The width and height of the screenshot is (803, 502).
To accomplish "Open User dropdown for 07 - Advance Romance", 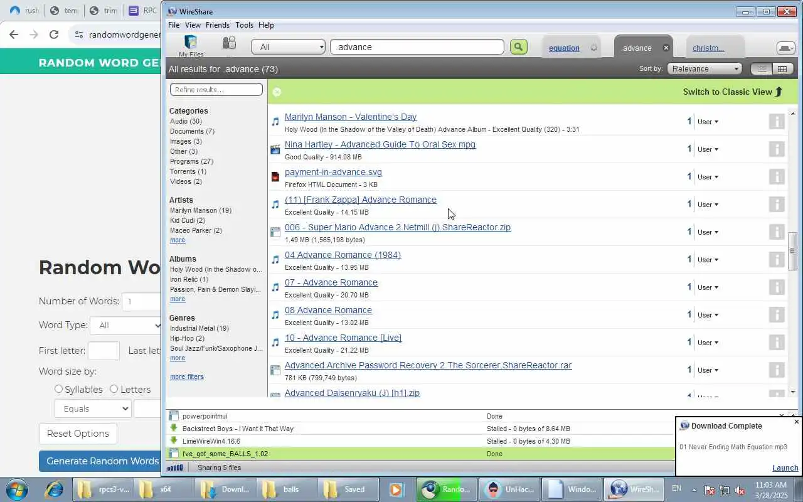I will coord(708,287).
